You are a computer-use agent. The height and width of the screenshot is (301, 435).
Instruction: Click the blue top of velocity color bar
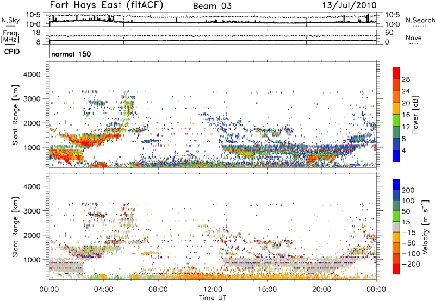396,185
